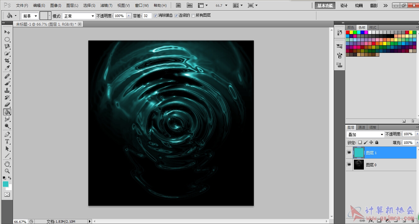Select the 图层 0 layer thumbnail
This screenshot has height=224, width=419.
359,165
